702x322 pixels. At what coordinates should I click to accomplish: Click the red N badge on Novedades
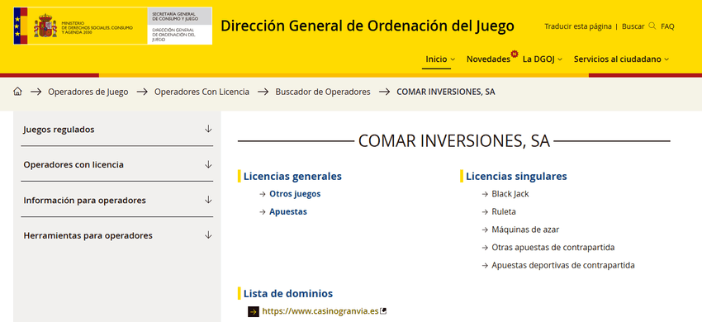pyautogui.click(x=515, y=54)
